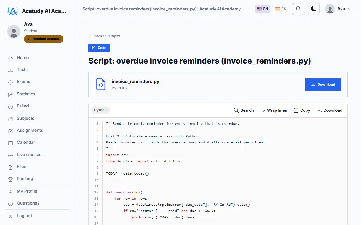Click the Ranking trophy icon
This screenshot has width=361, height=225.
click(x=11, y=179)
